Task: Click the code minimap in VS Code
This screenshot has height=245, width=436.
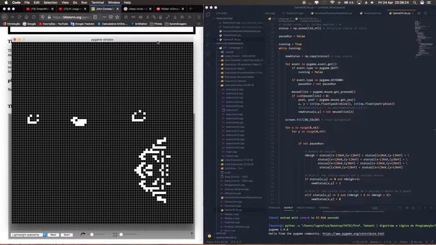Action: pyautogui.click(x=424, y=39)
